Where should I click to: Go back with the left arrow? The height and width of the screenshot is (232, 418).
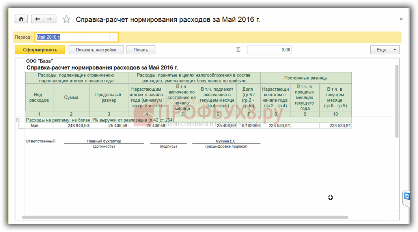pyautogui.click(x=37, y=19)
